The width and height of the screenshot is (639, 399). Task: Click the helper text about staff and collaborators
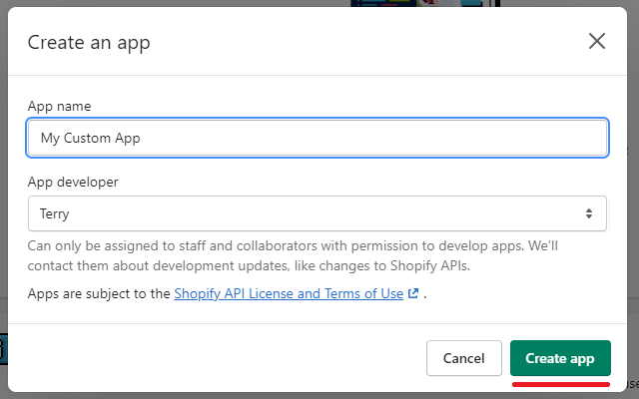(x=293, y=255)
